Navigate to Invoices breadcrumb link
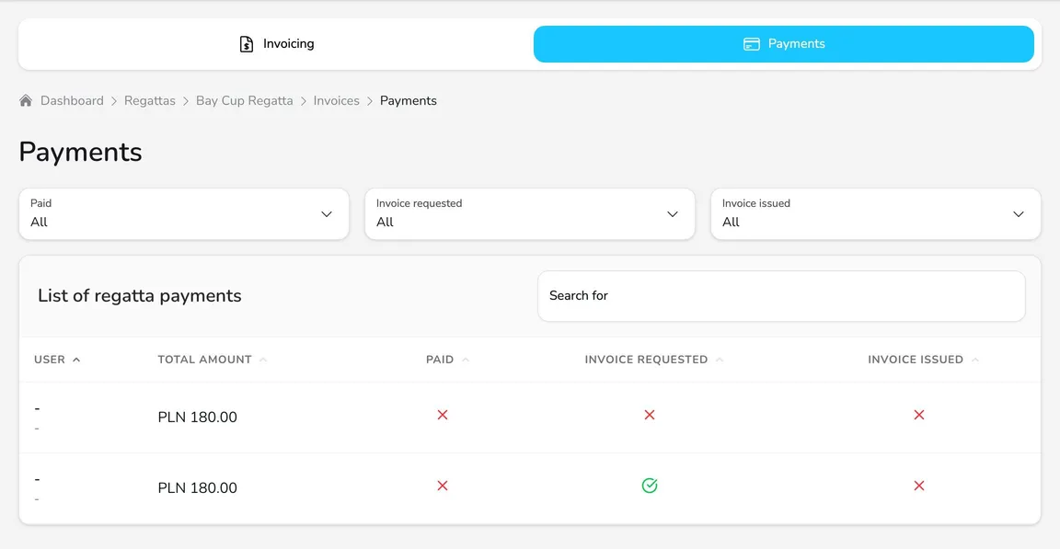Viewport: 1060px width, 549px height. pos(336,100)
